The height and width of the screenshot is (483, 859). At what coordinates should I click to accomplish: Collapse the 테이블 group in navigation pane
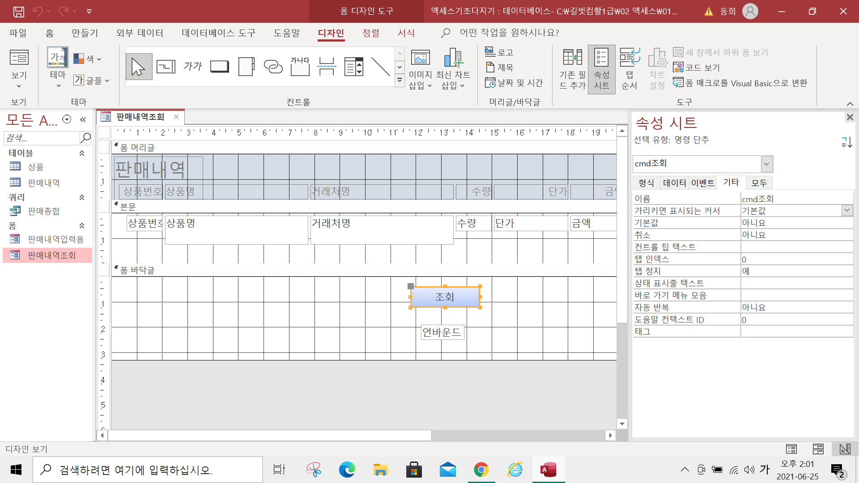click(x=82, y=153)
